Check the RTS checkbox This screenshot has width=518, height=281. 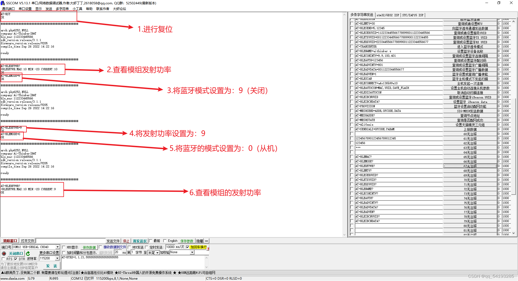point(4,259)
